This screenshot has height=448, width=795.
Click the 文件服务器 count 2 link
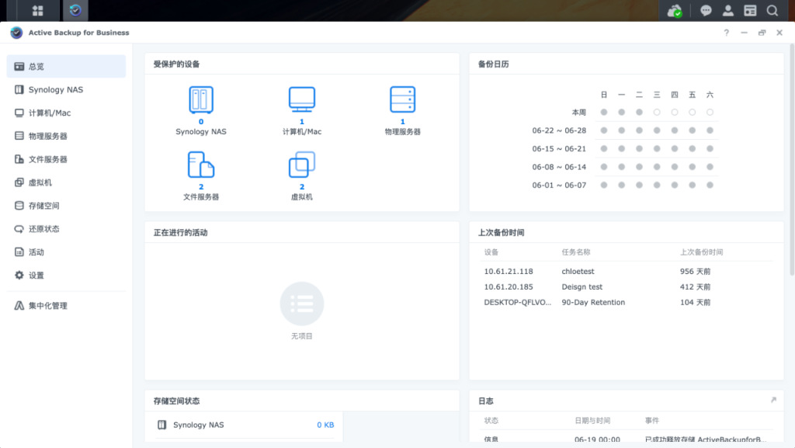click(x=201, y=186)
